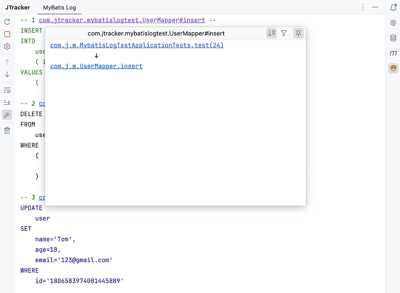
Task: Click the rerun refresh icon
Action: [x=7, y=22]
